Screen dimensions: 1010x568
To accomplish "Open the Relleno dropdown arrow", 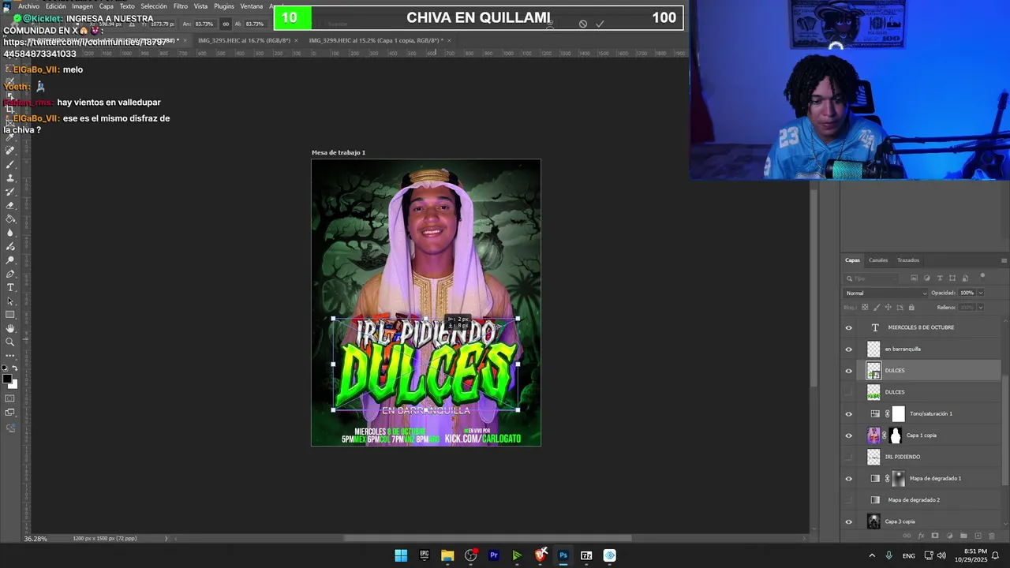I will pyautogui.click(x=981, y=307).
